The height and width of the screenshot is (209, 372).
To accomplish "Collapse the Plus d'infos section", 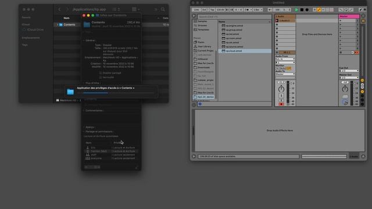I will (x=84, y=83).
